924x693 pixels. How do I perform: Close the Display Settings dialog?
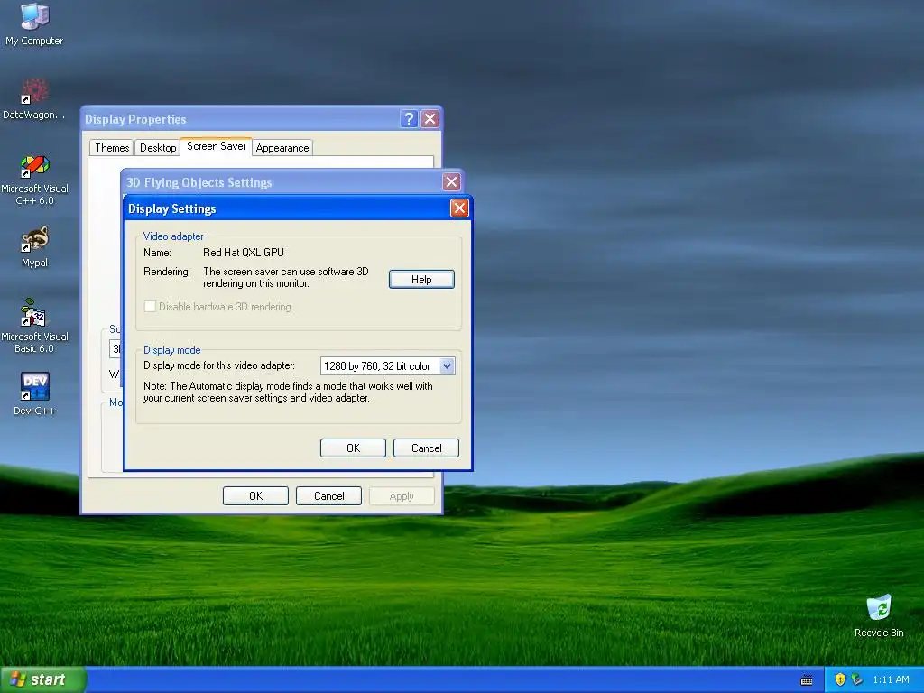tap(459, 208)
